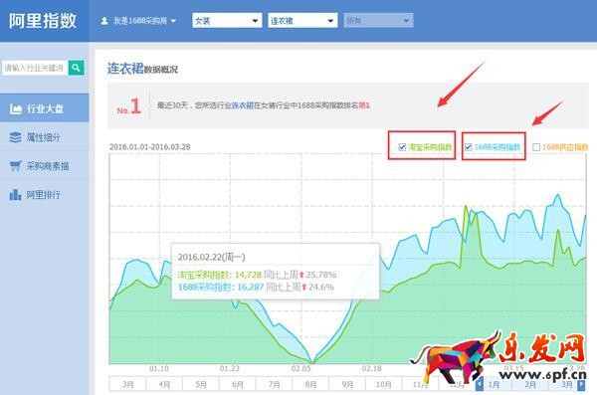Select 6月 on the timeline
This screenshot has height=395, width=597.
238,384
